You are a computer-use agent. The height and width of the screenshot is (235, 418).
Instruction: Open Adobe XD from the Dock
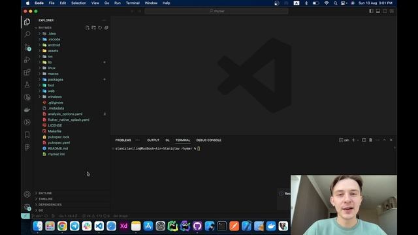[x=123, y=226]
